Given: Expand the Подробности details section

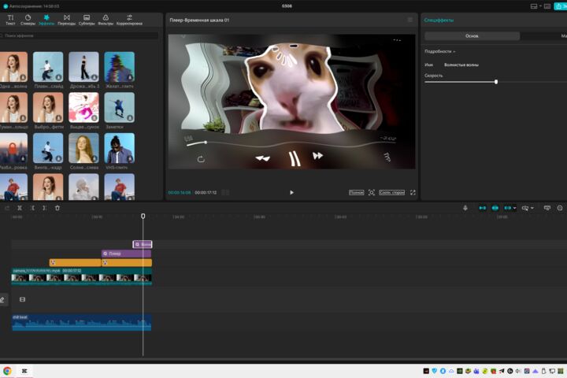Looking at the screenshot, I should [x=439, y=51].
